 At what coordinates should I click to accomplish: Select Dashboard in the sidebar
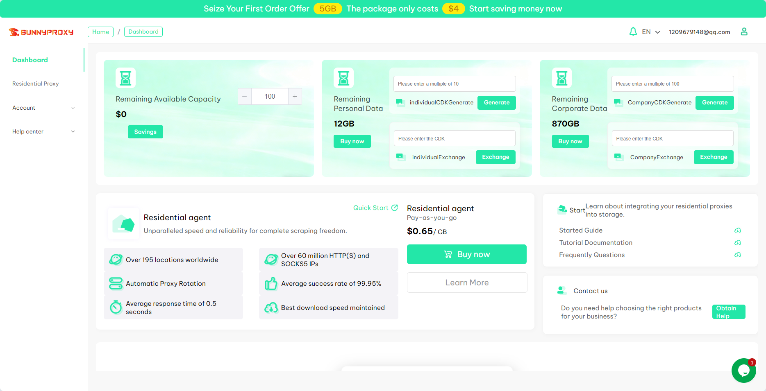point(30,60)
